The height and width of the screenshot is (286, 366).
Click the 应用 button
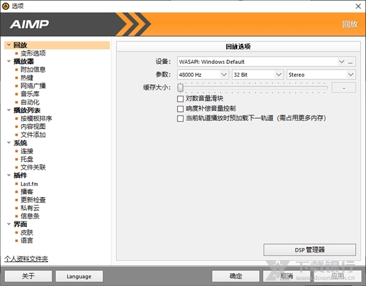pos(337,276)
